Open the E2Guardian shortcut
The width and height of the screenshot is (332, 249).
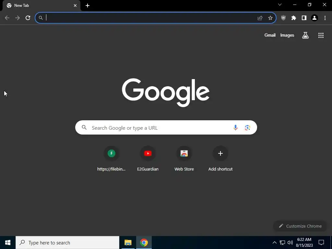point(148,159)
